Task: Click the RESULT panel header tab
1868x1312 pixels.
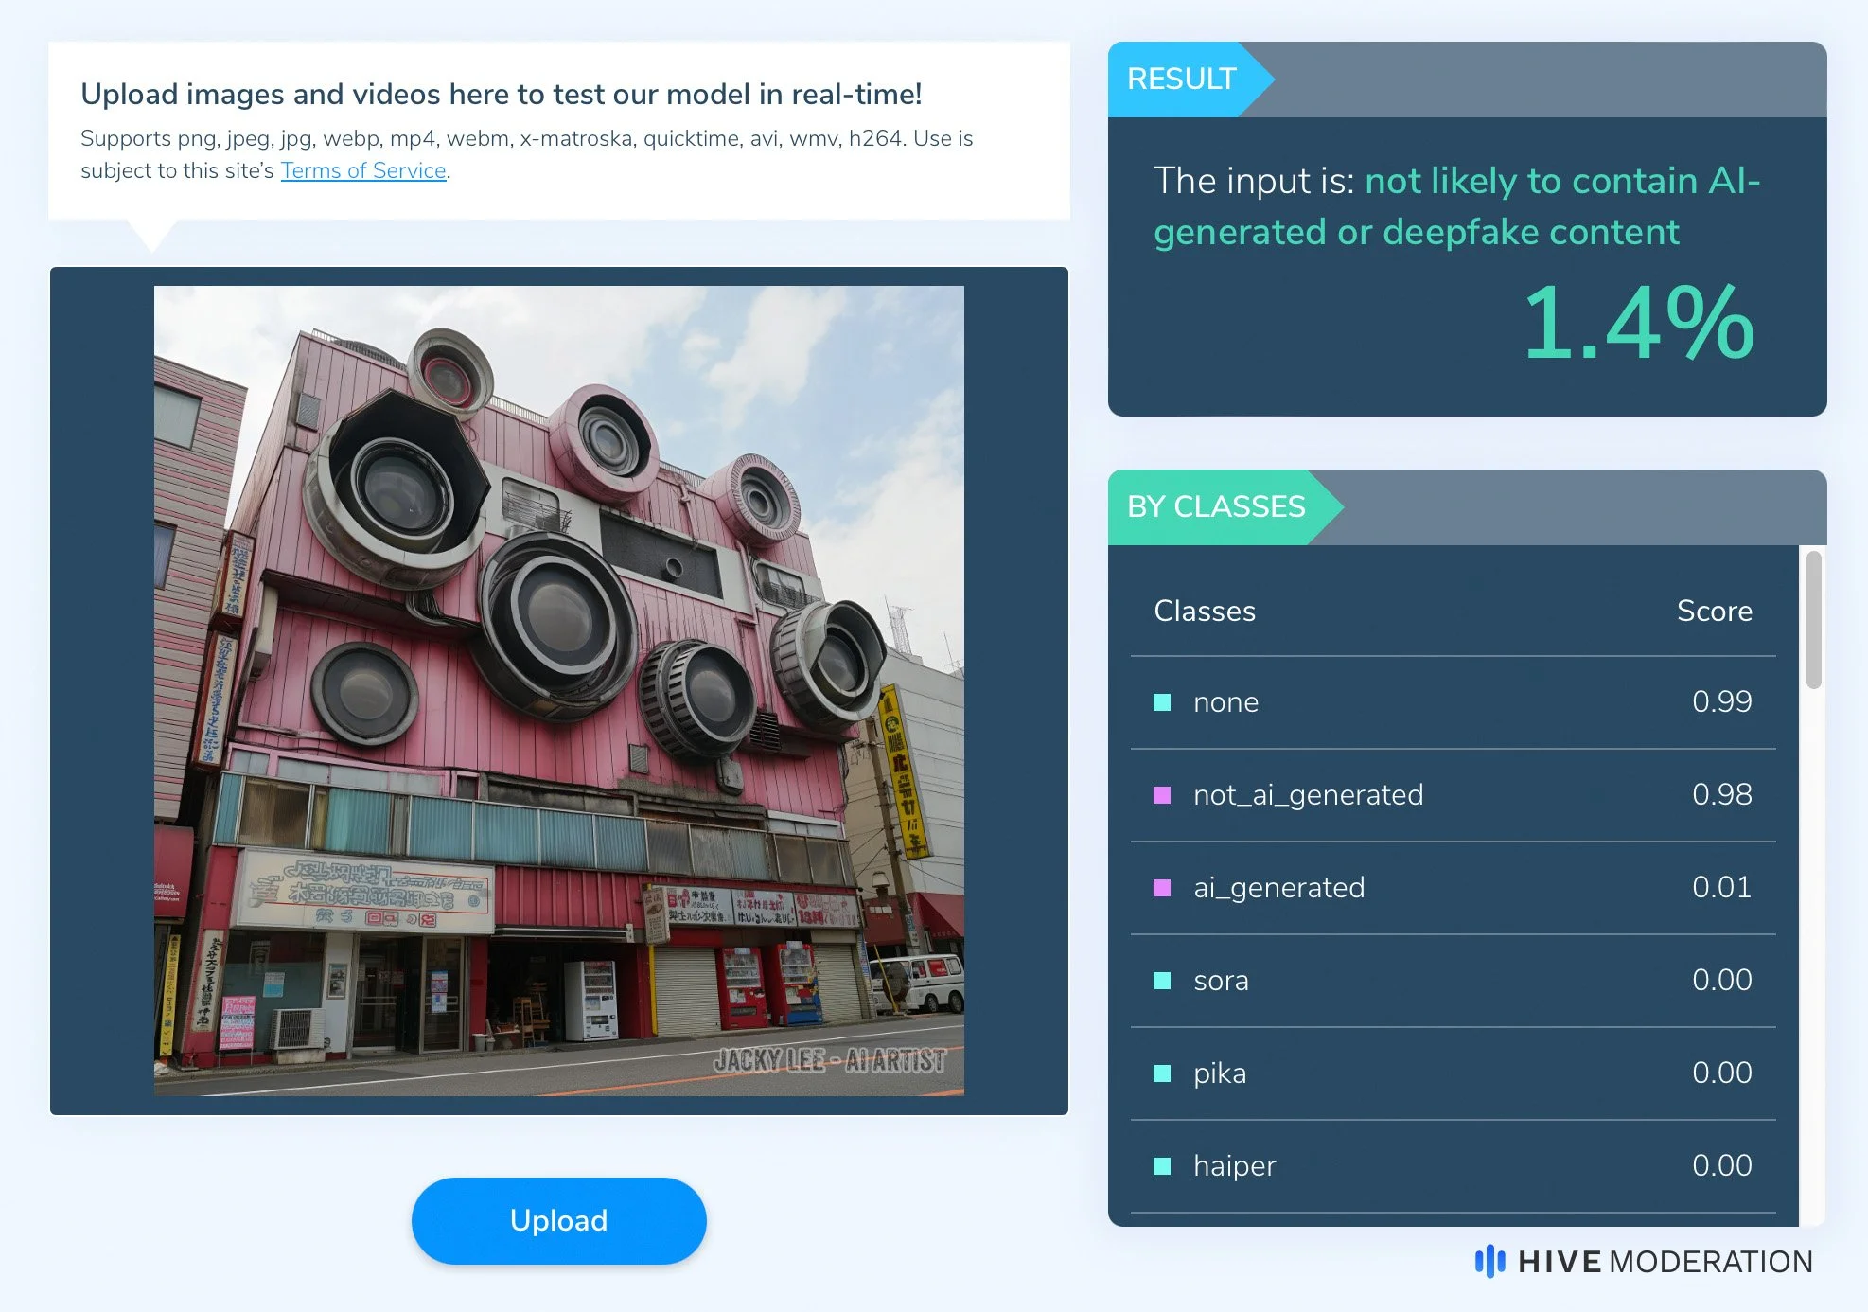Action: [x=1182, y=79]
